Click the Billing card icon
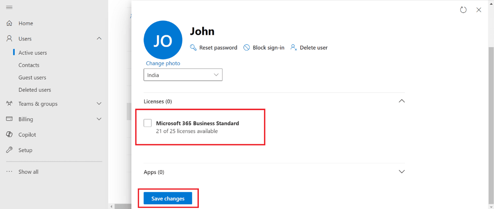This screenshot has height=209, width=494. point(10,119)
